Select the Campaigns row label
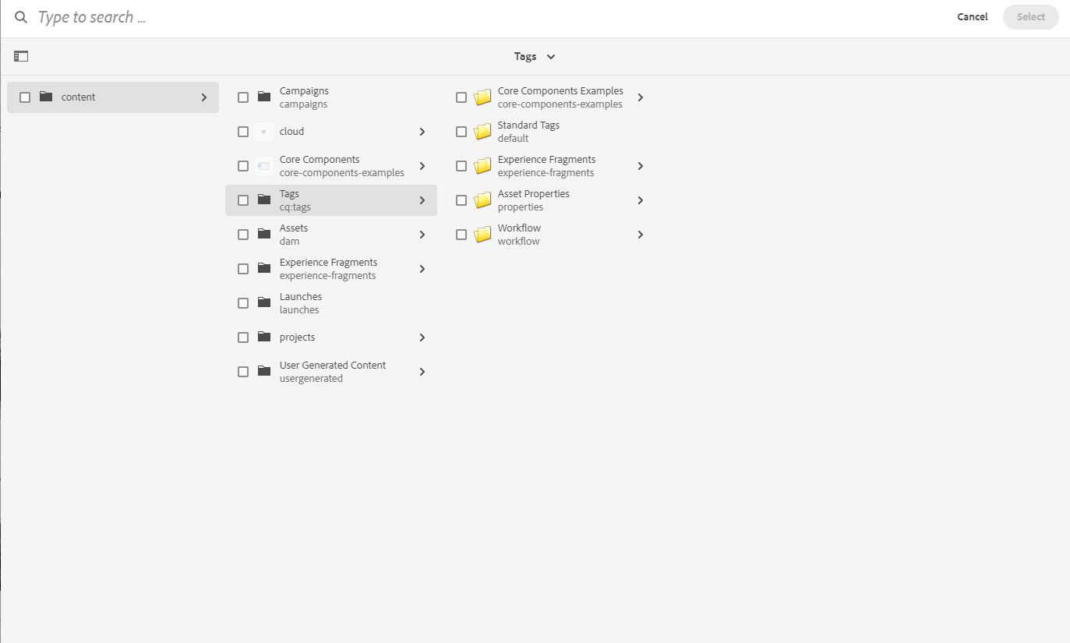Viewport: 1070px width, 643px height. pyautogui.click(x=304, y=91)
